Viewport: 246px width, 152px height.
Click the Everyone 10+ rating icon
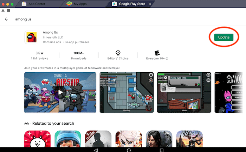pyautogui.click(x=157, y=53)
